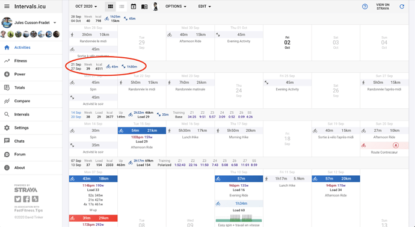Click the A race marker on Route Contrecœur

click(395, 146)
